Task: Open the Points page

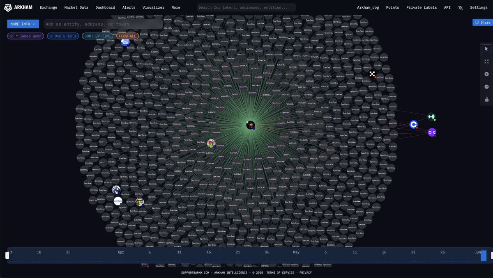Action: [x=392, y=7]
